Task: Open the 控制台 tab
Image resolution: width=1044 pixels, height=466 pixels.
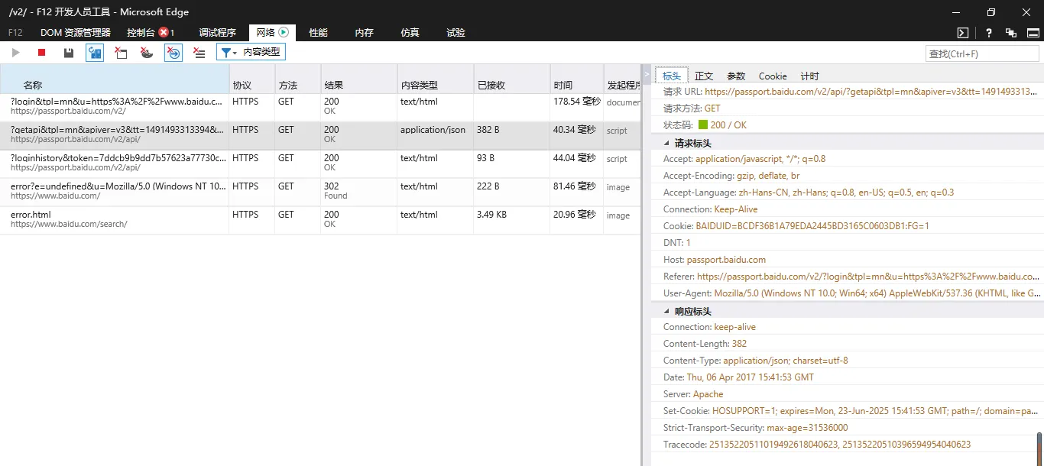Action: [x=151, y=33]
